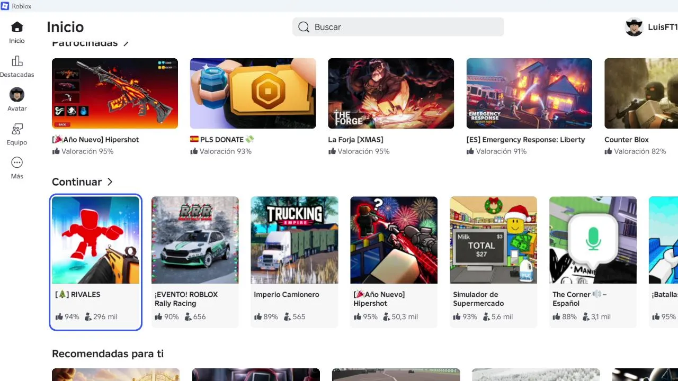
Task: Expand the Continuar section chevron
Action: pos(110,182)
